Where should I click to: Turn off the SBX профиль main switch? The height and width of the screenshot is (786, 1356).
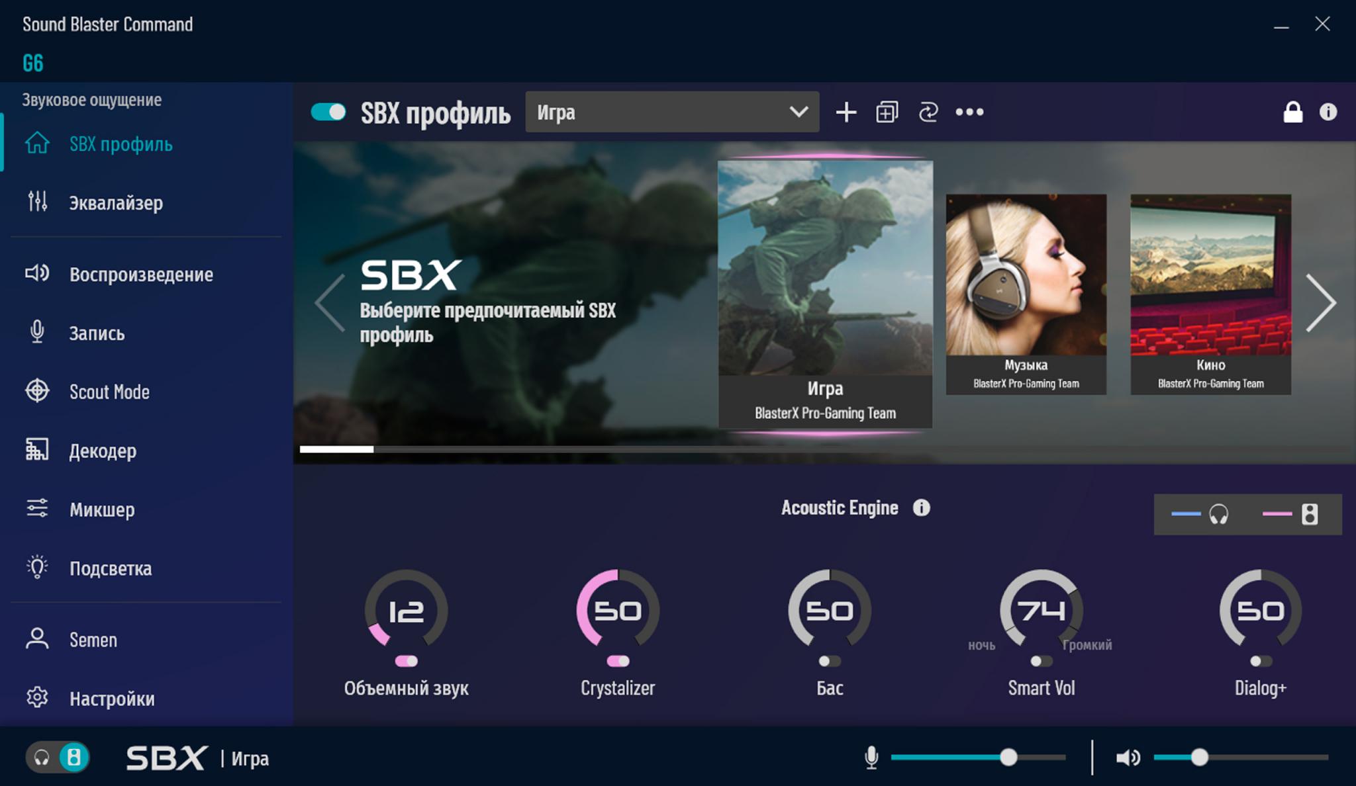[x=328, y=112]
